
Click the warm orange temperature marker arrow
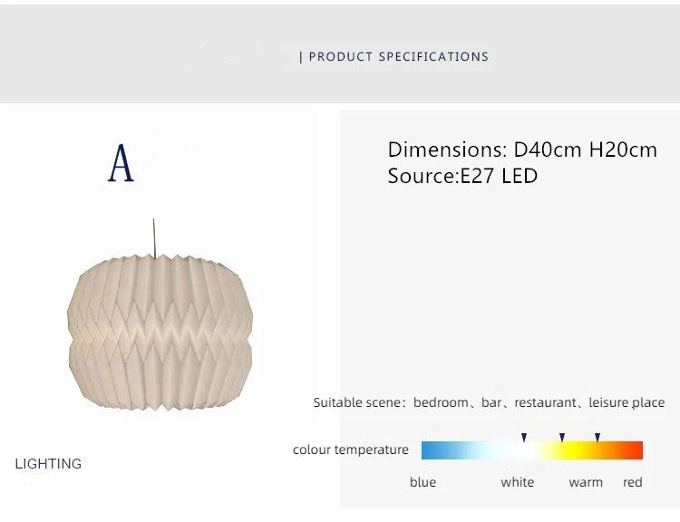[597, 437]
